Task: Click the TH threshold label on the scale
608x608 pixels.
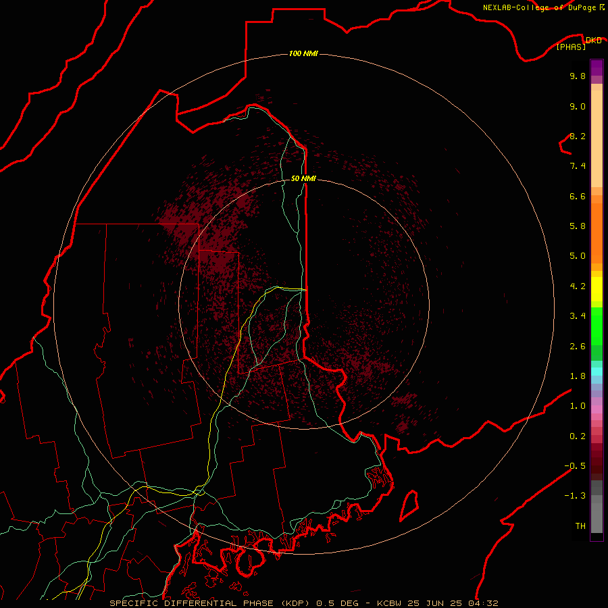Action: click(580, 526)
